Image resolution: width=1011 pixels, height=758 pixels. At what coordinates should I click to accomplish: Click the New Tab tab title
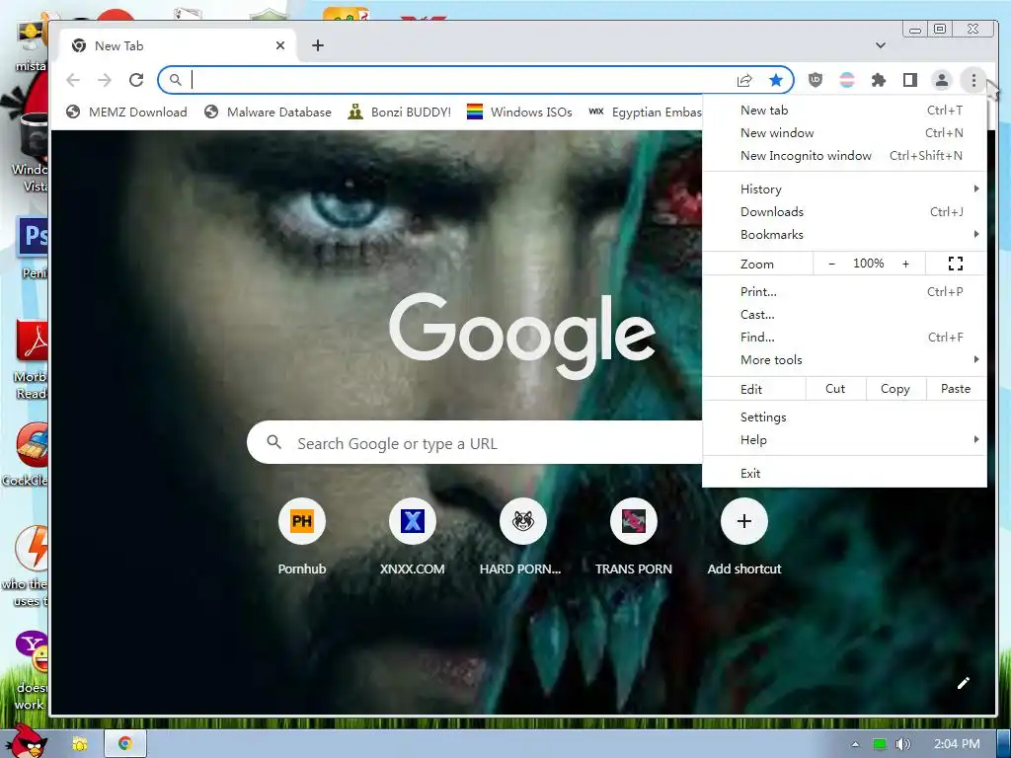pos(118,45)
